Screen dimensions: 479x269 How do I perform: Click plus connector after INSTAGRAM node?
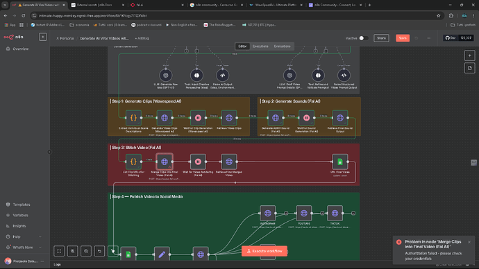click(x=286, y=213)
